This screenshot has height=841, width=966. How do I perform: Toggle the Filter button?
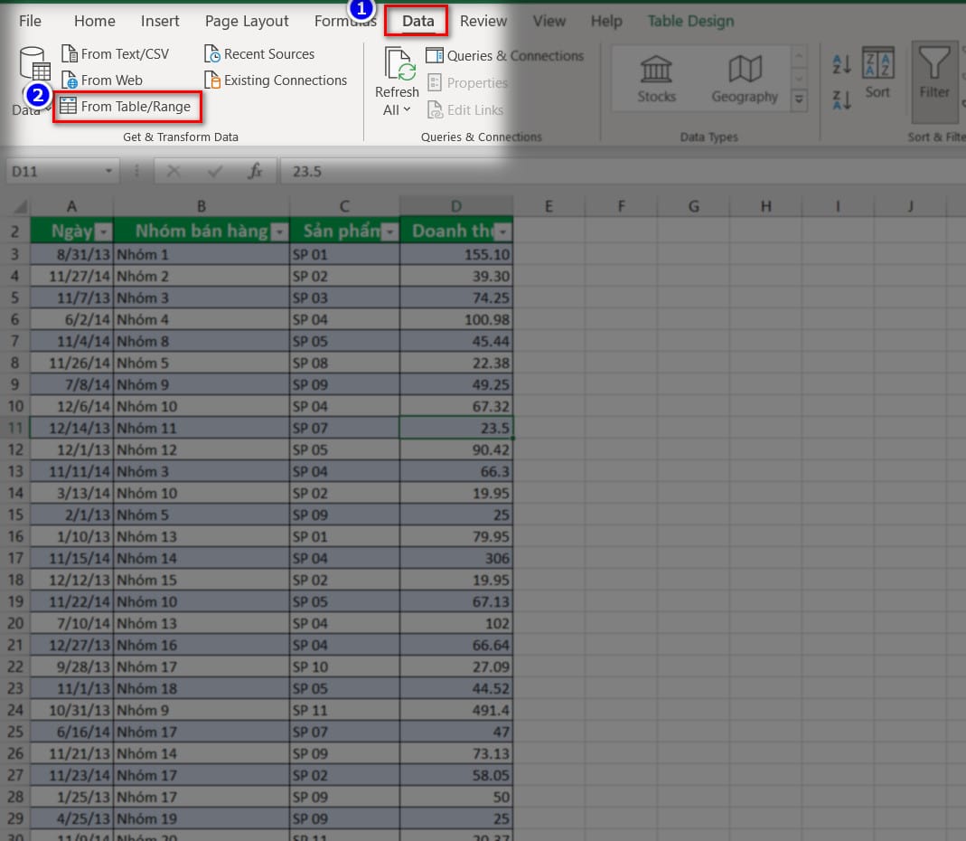(x=934, y=77)
